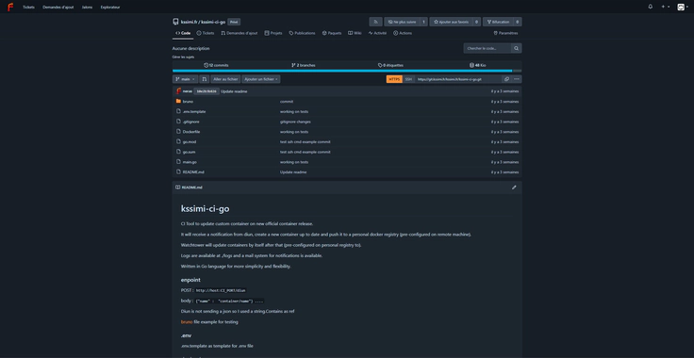Click the orange bruno link in README
This screenshot has height=358, width=694.
pos(187,322)
